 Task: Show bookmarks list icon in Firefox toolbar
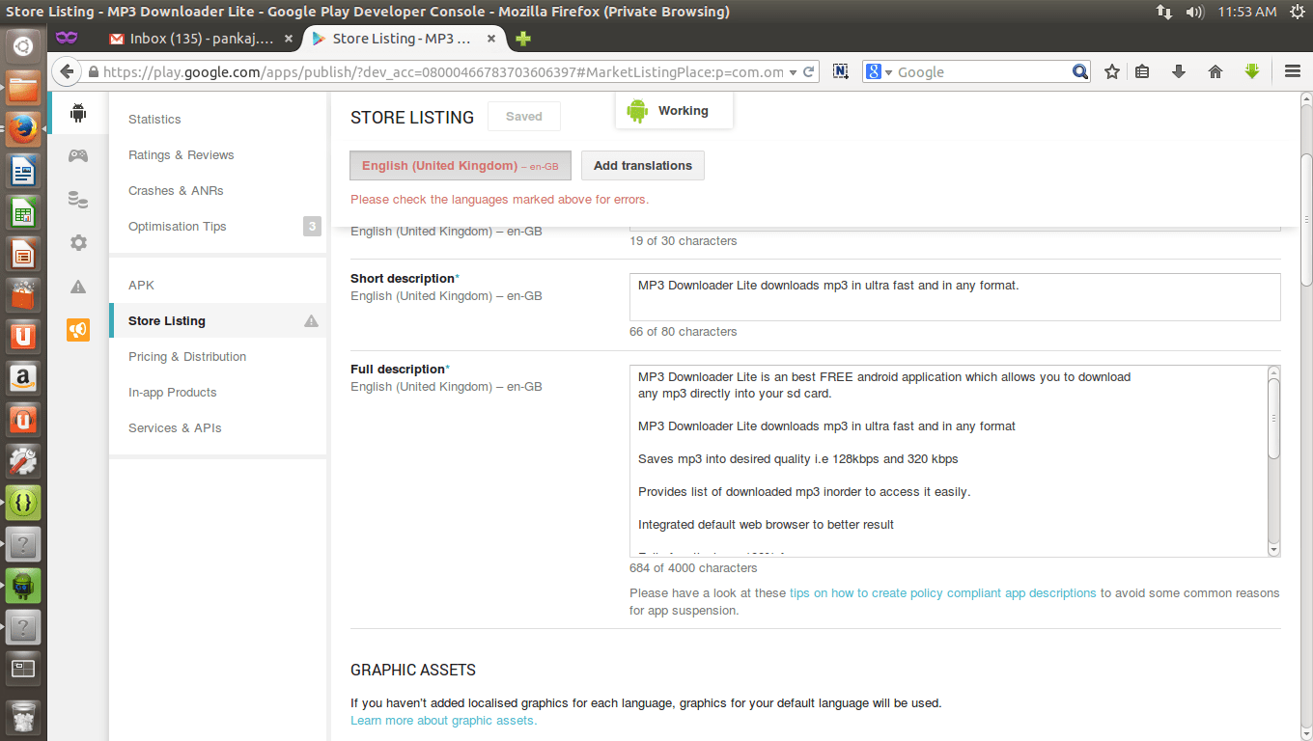[1142, 71]
